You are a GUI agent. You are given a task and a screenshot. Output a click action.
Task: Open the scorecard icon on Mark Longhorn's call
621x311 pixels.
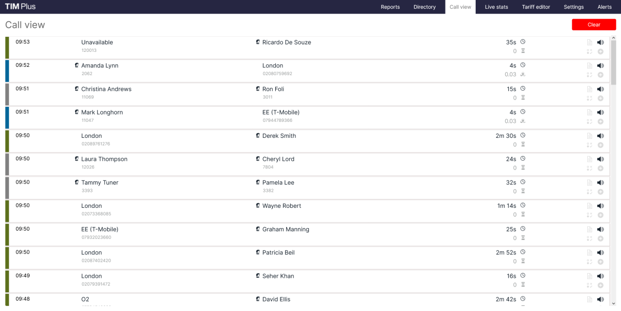tap(589, 121)
